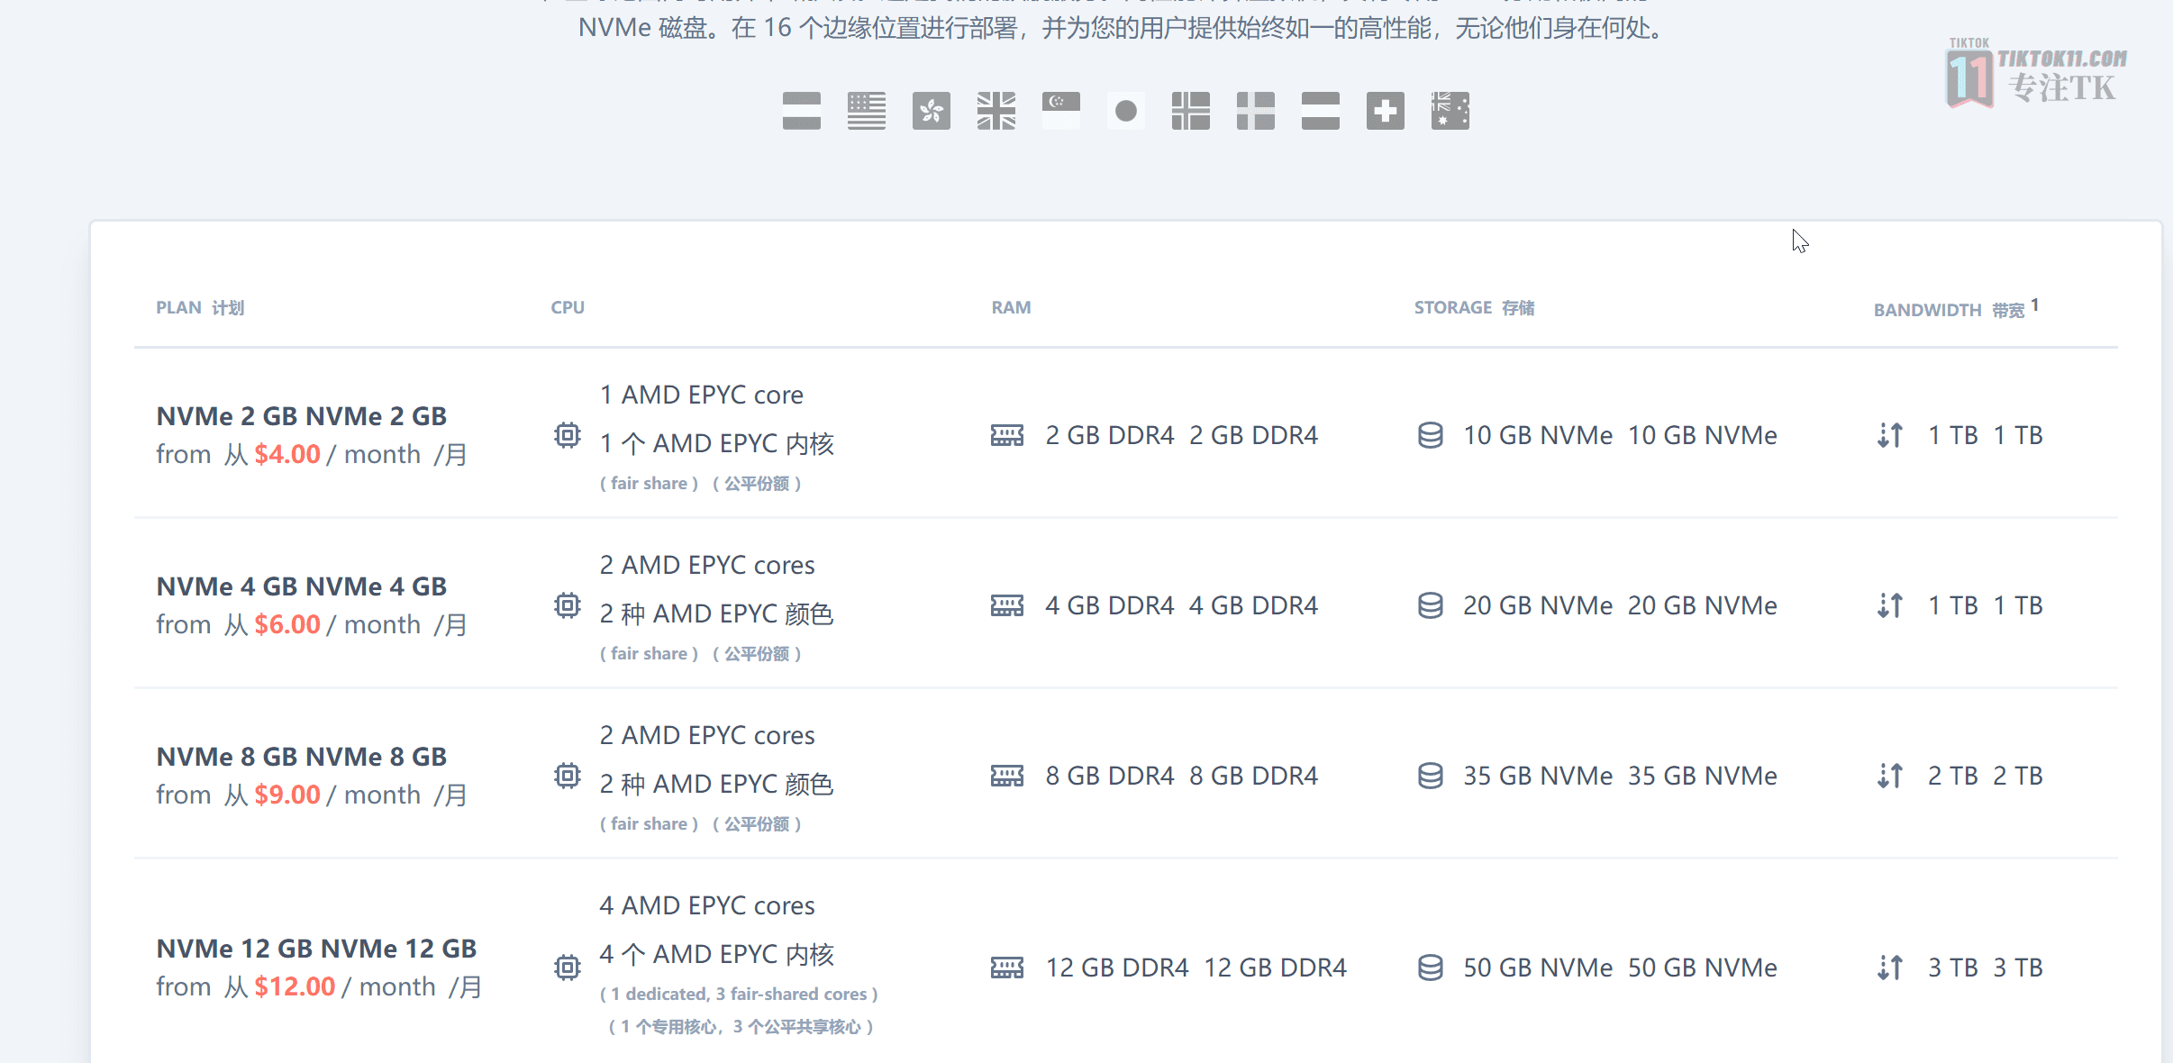Click the '12 GB DDR4 12 GB DDR4' RAM cell
The height and width of the screenshot is (1063, 2173).
(1196, 968)
